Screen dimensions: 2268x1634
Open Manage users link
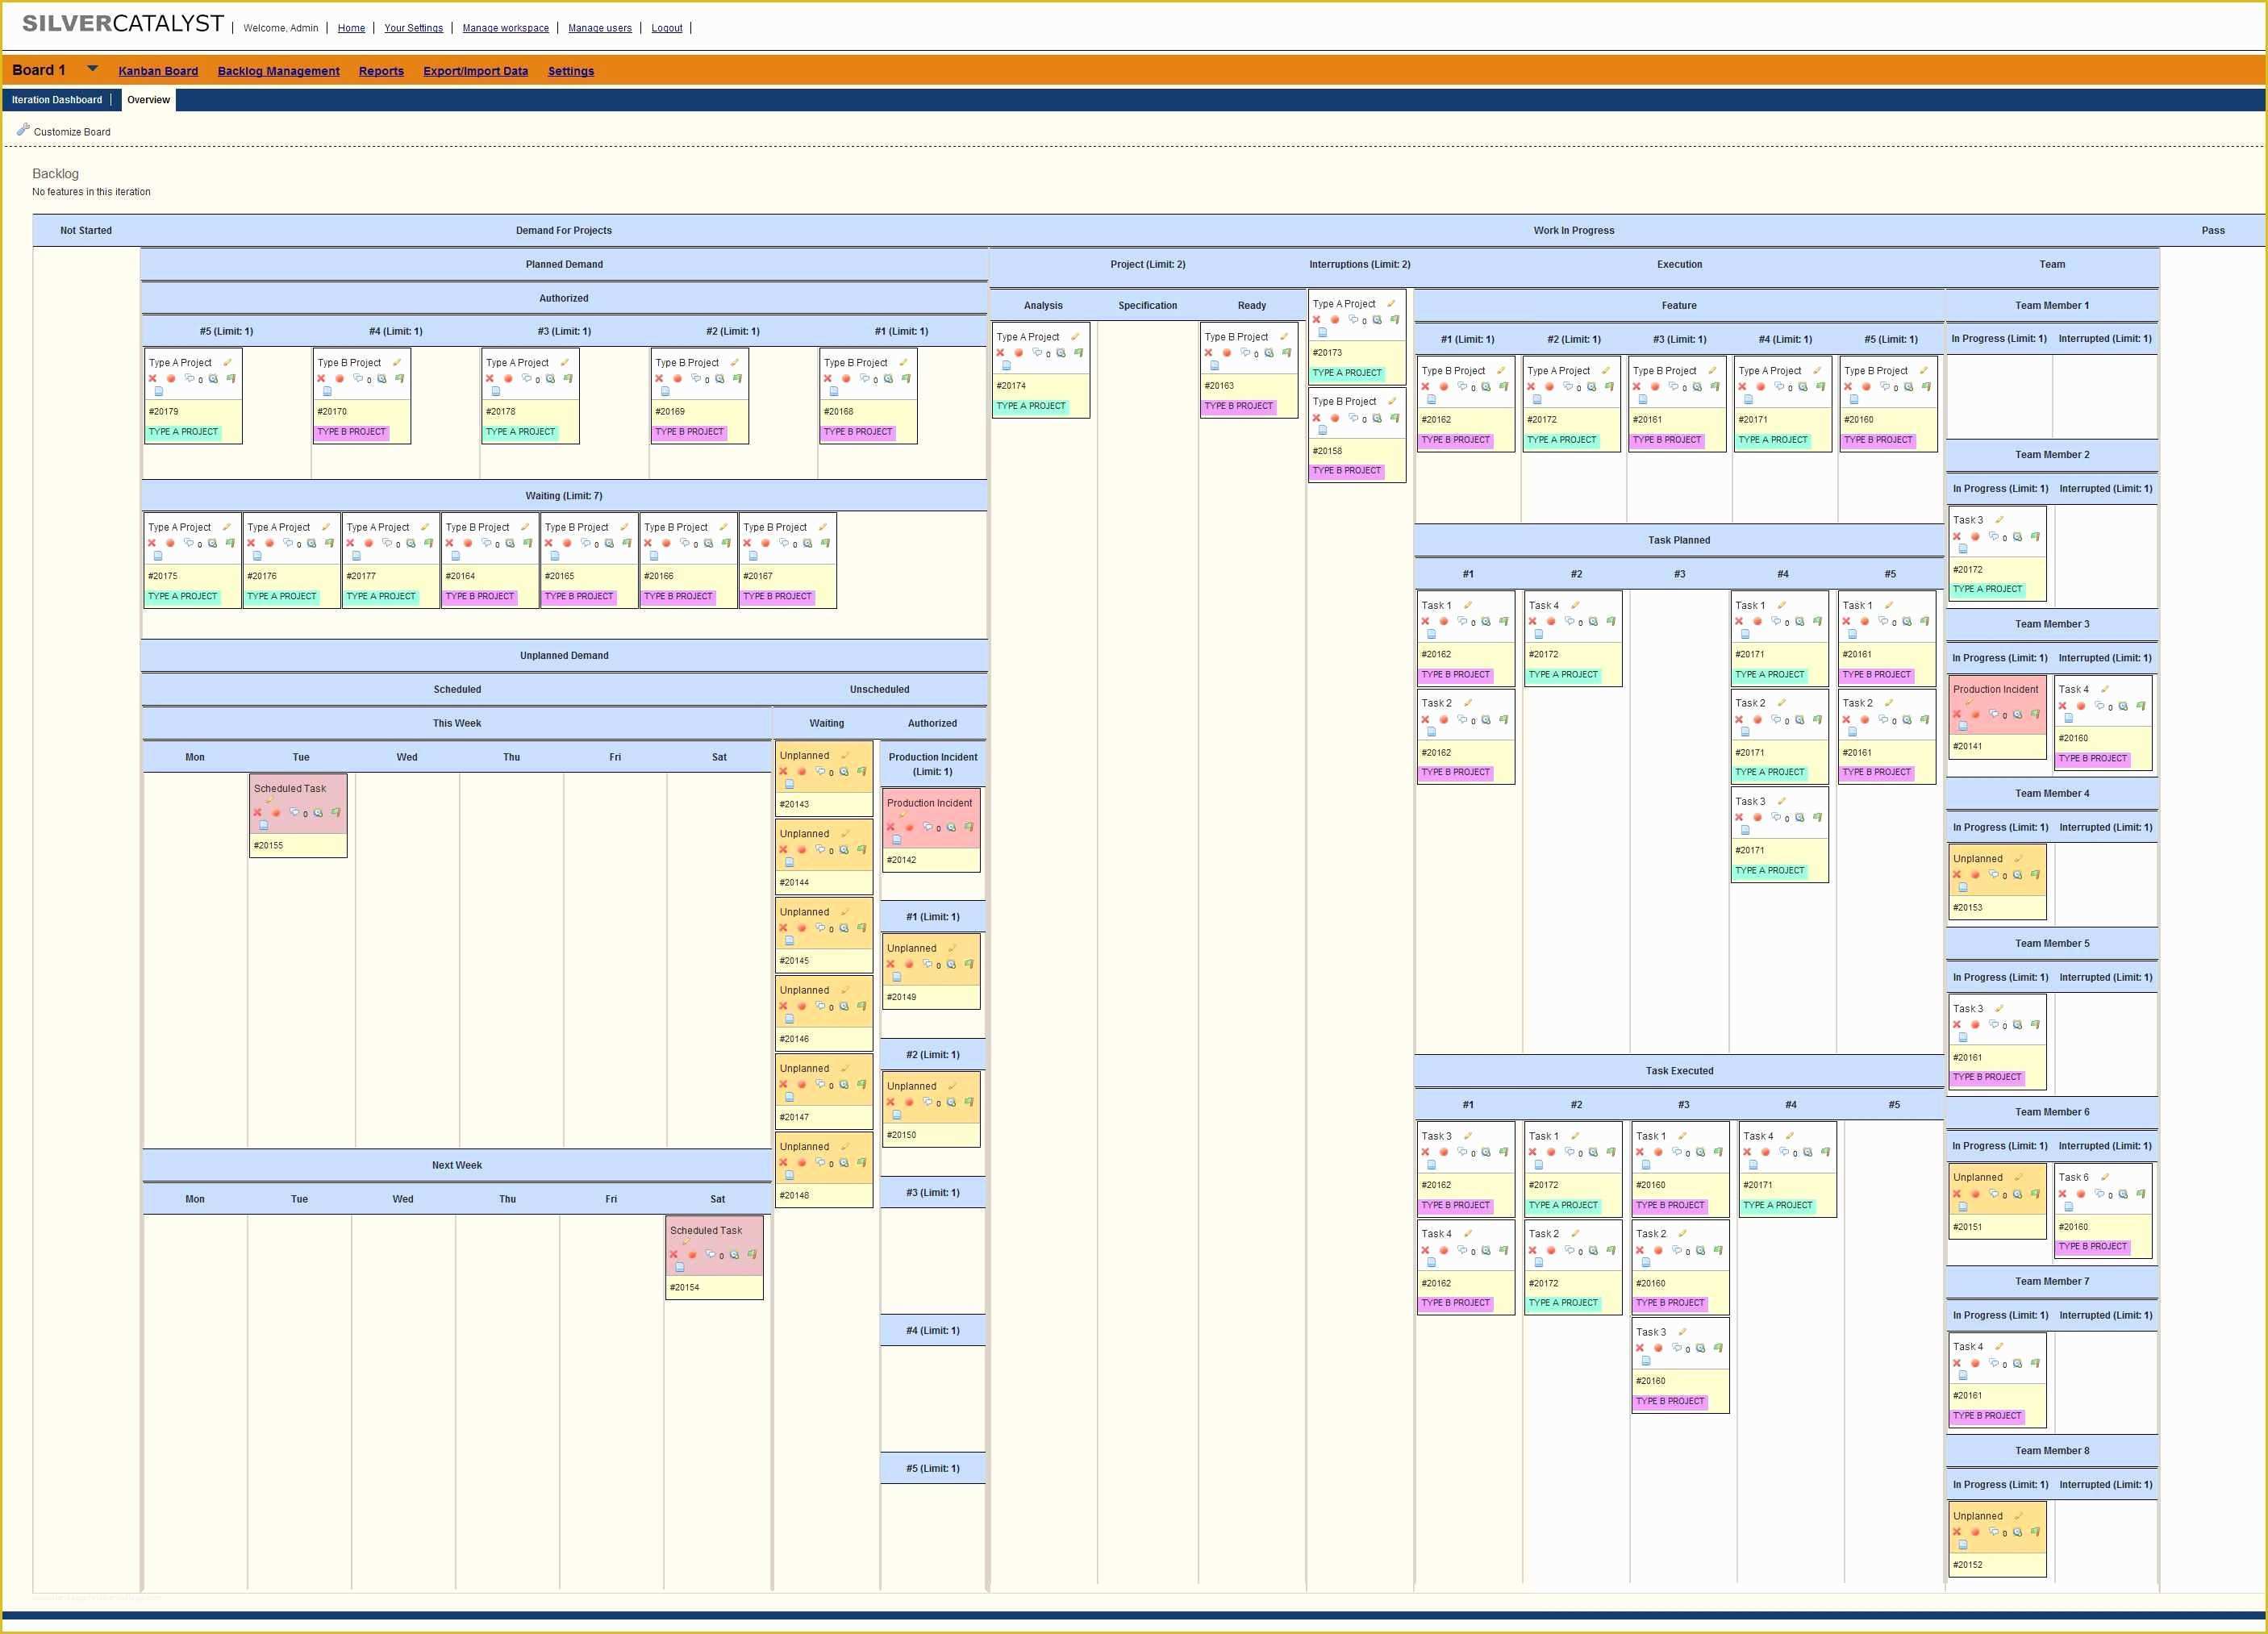pyautogui.click(x=600, y=28)
